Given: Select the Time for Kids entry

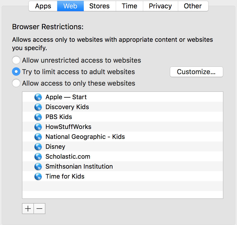Looking at the screenshot, I should click(65, 176).
